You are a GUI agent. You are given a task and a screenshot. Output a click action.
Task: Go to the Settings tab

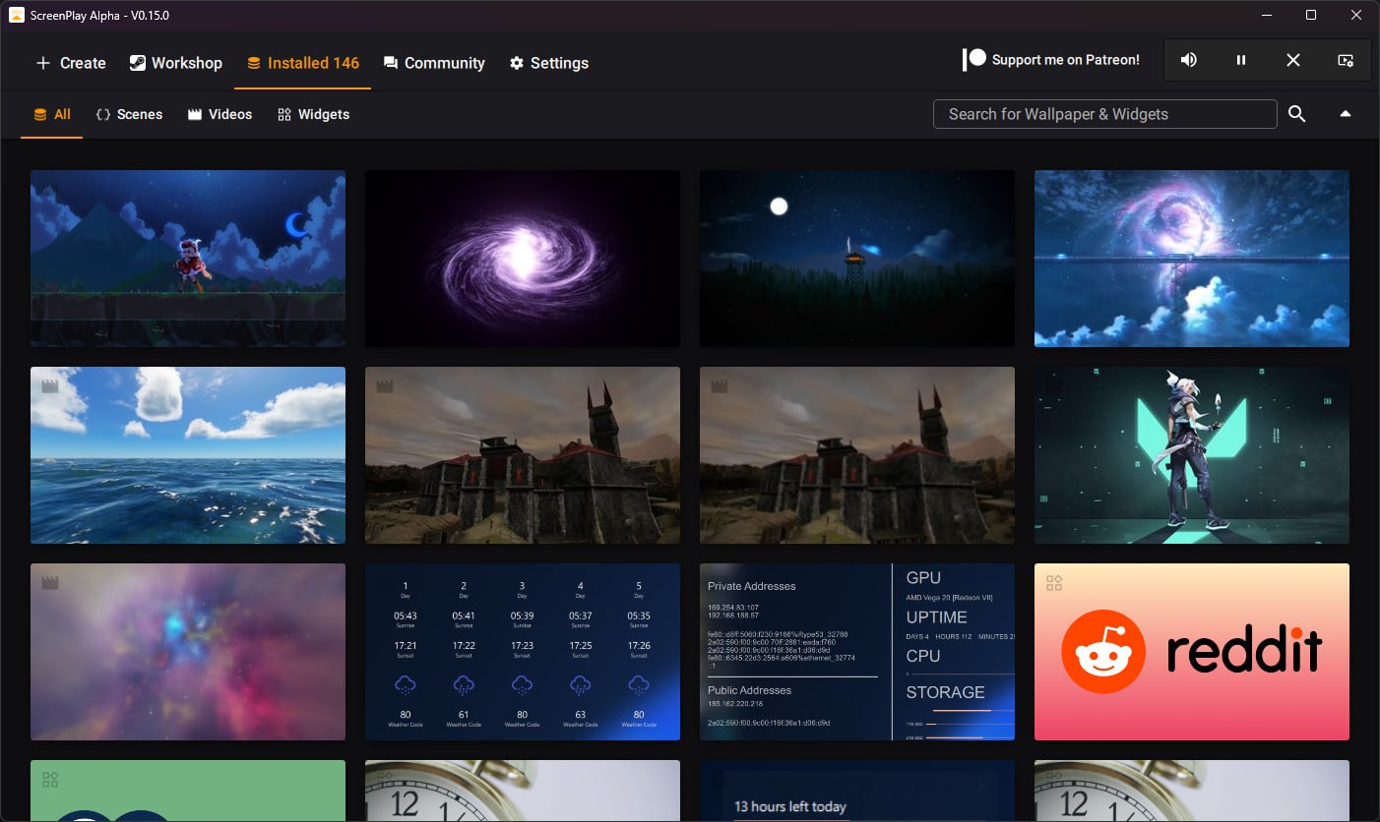coord(549,63)
